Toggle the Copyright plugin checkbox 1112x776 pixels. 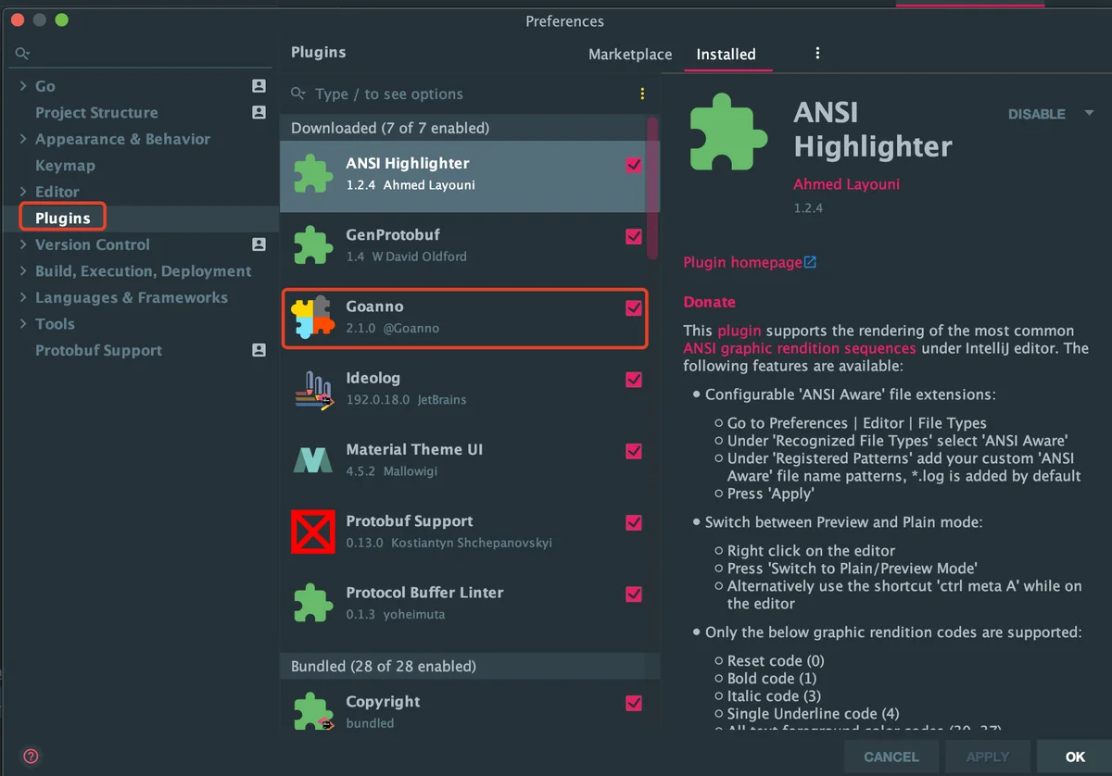[634, 703]
